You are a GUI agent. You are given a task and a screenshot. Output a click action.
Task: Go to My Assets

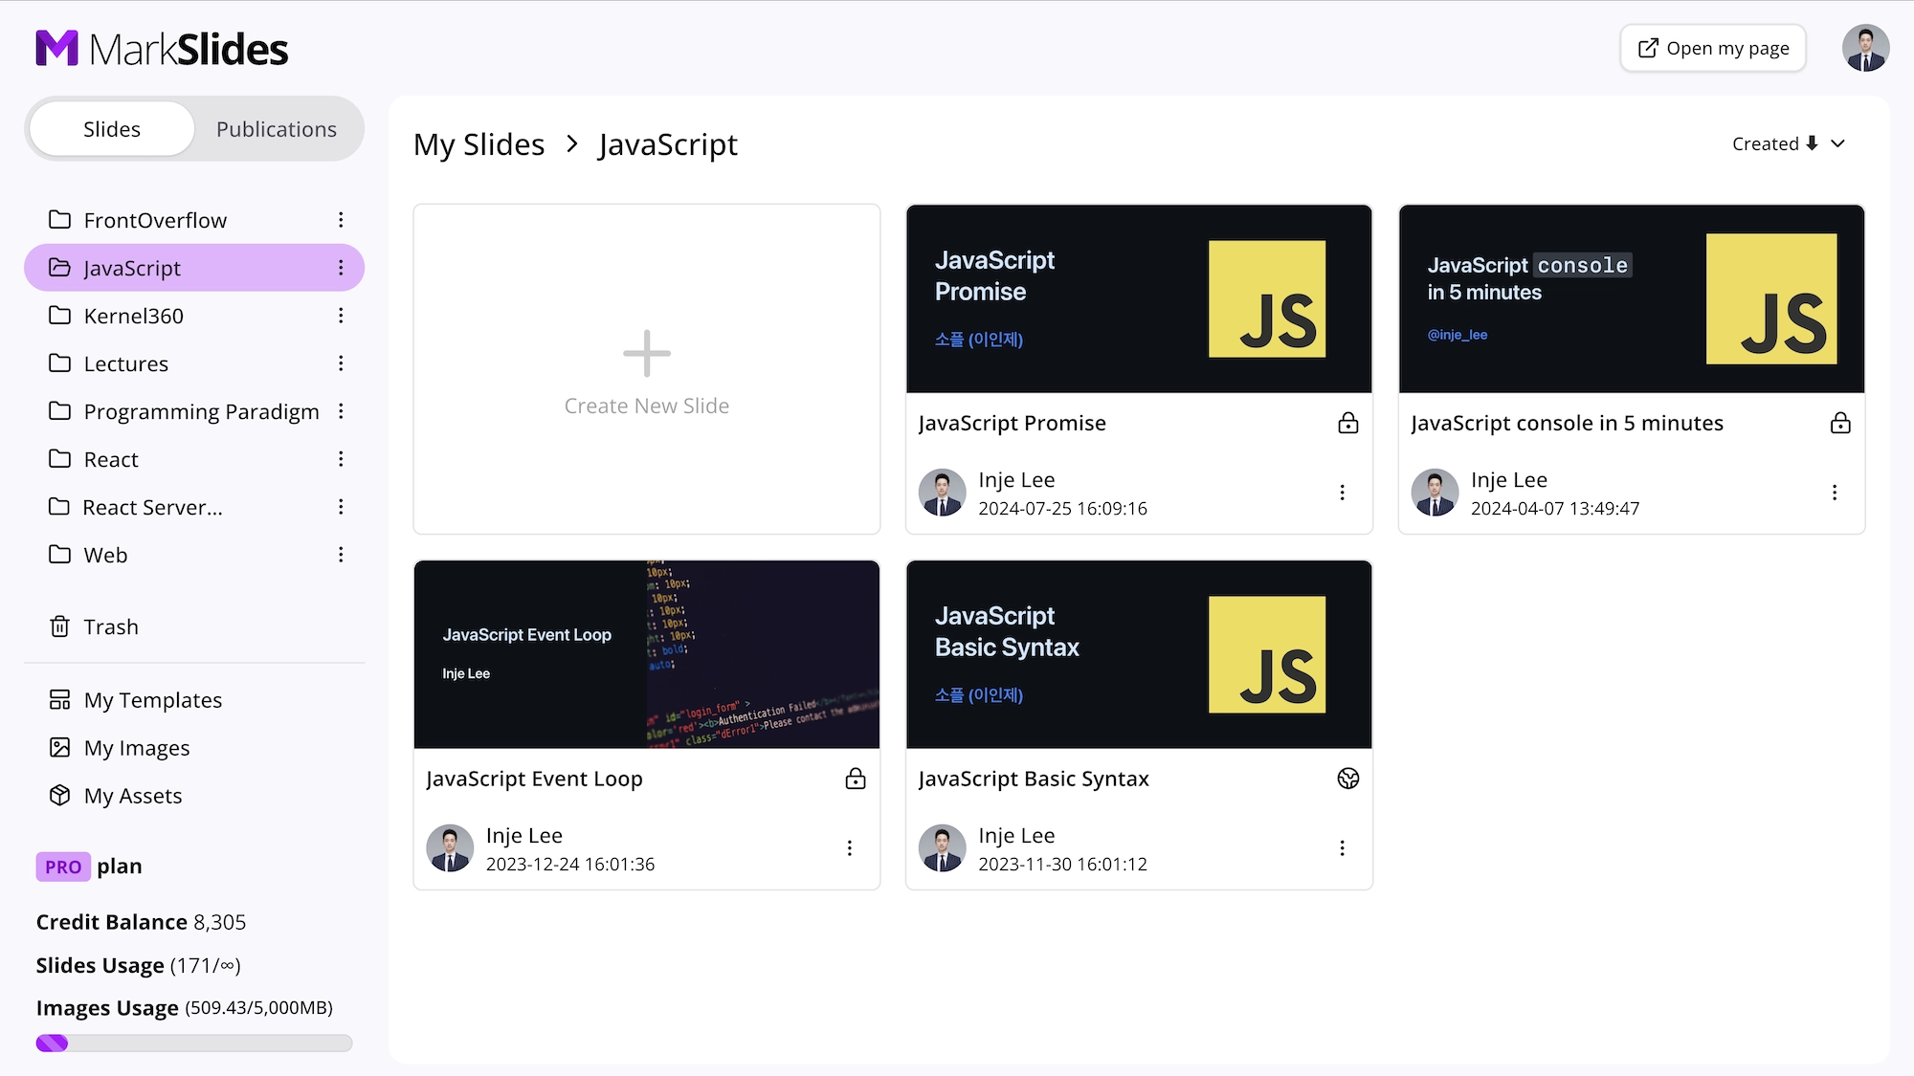point(194,796)
